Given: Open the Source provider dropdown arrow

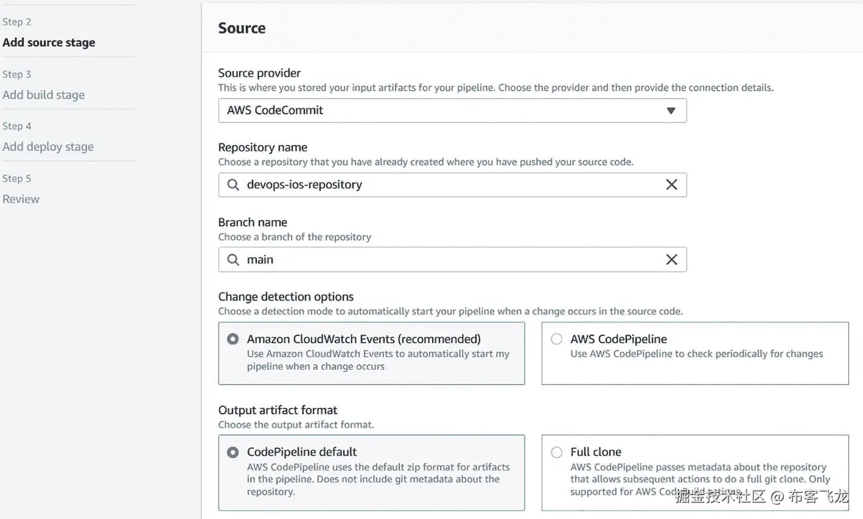Looking at the screenshot, I should (x=671, y=111).
